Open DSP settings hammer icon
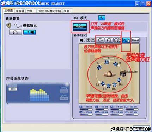Viewport: 152px width, 132px height. [102, 18]
